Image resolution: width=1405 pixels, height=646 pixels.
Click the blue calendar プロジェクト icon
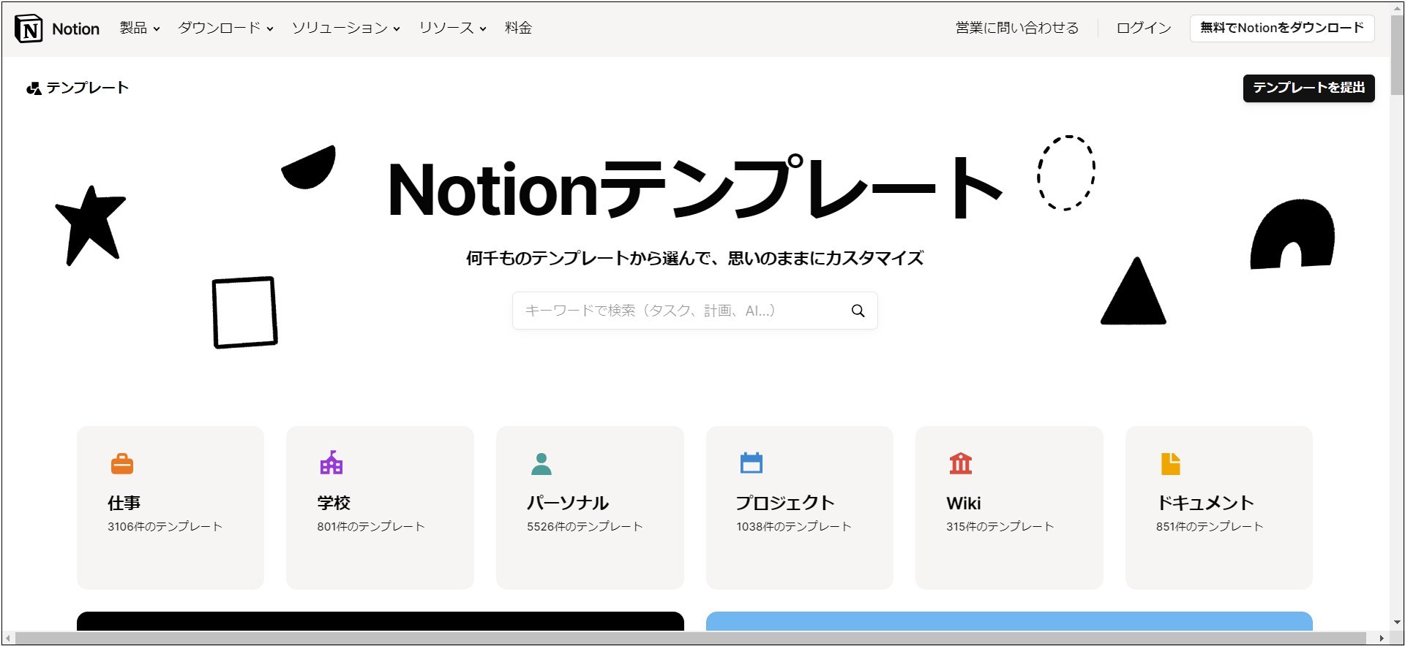[751, 463]
